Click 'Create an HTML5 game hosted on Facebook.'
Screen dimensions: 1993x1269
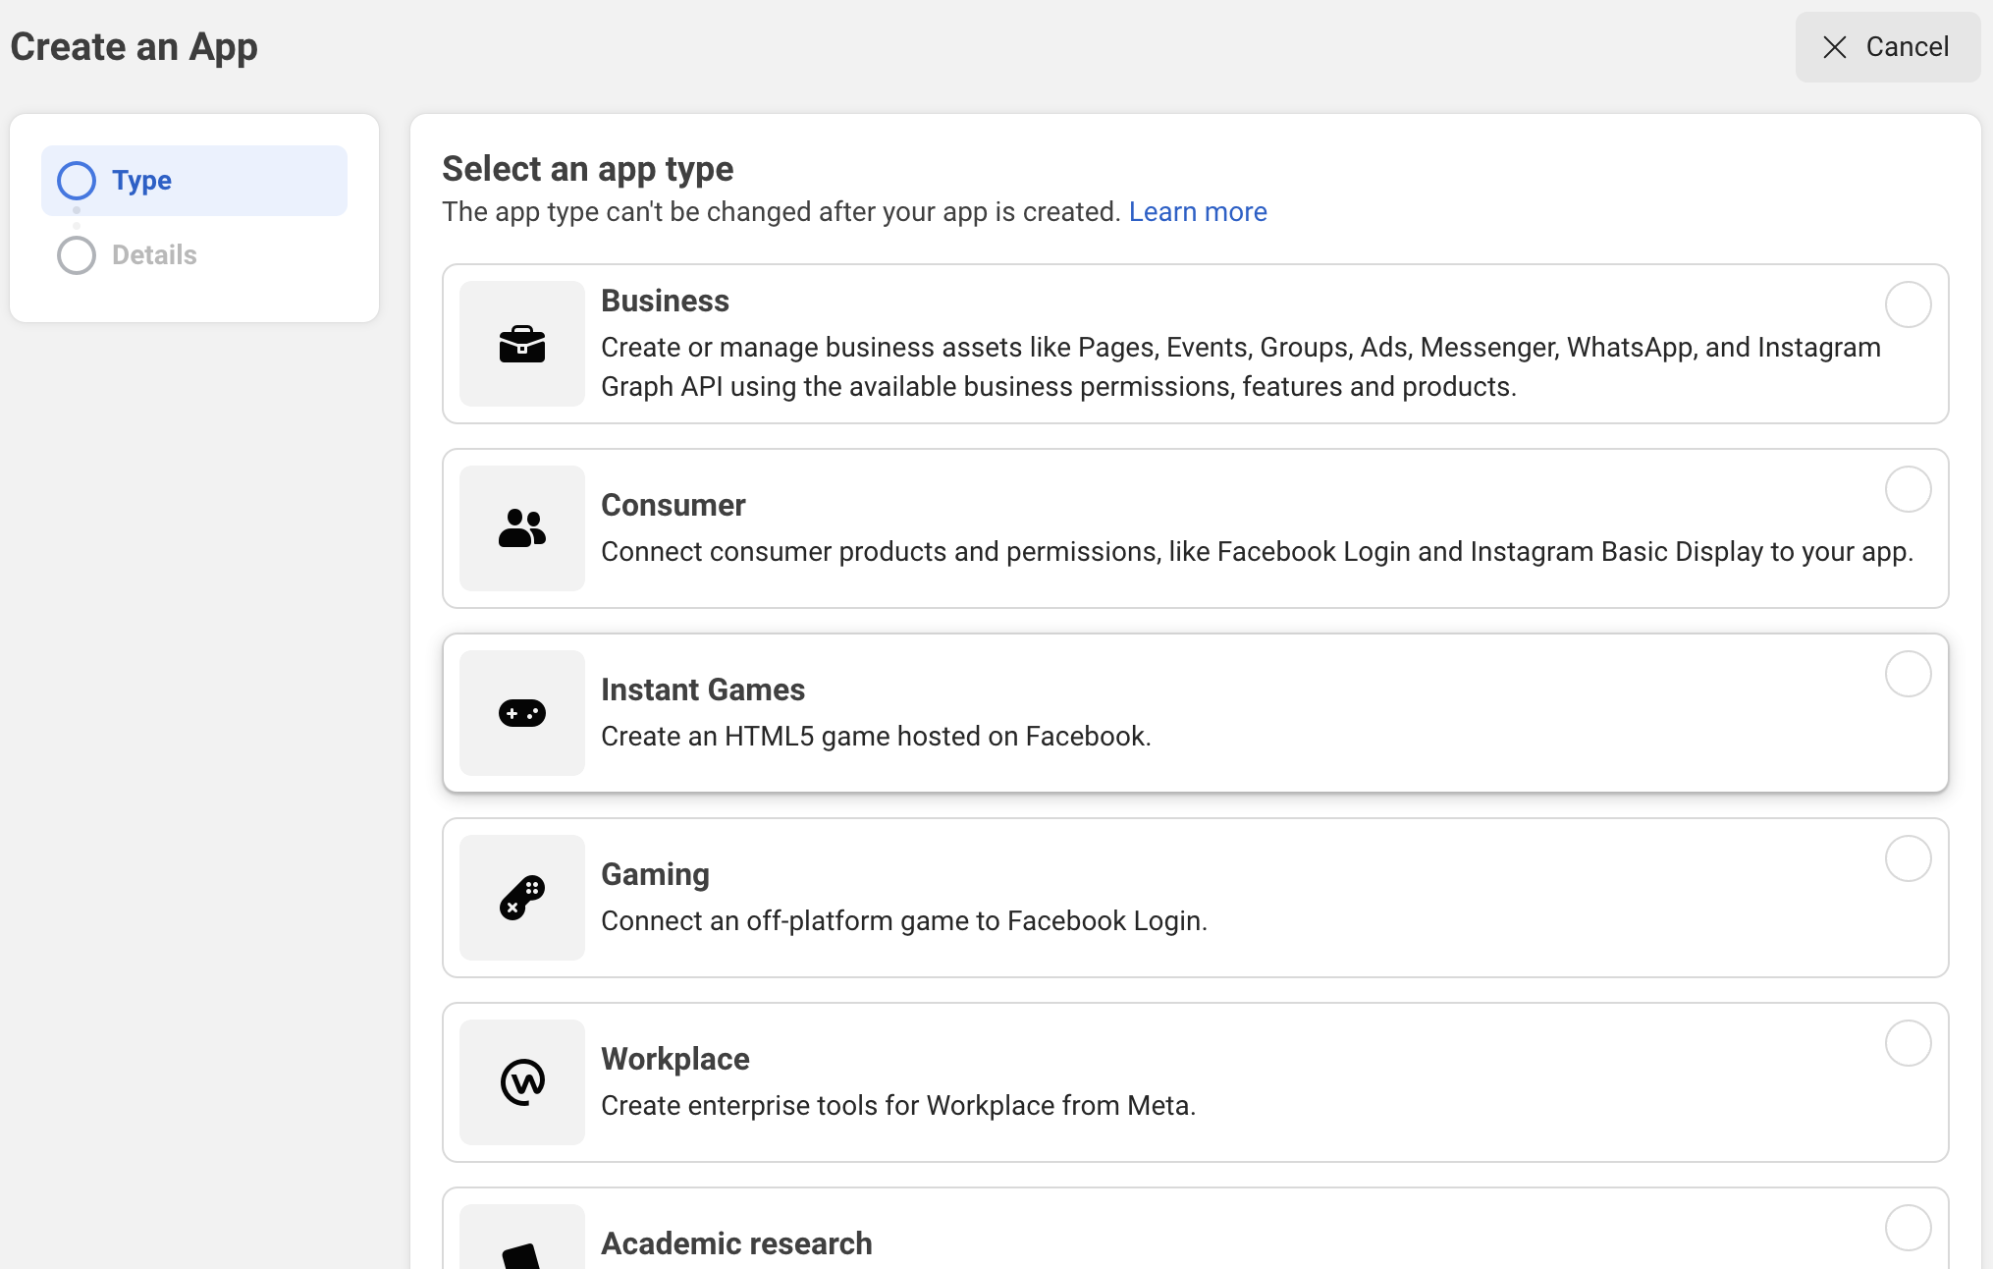point(876,737)
